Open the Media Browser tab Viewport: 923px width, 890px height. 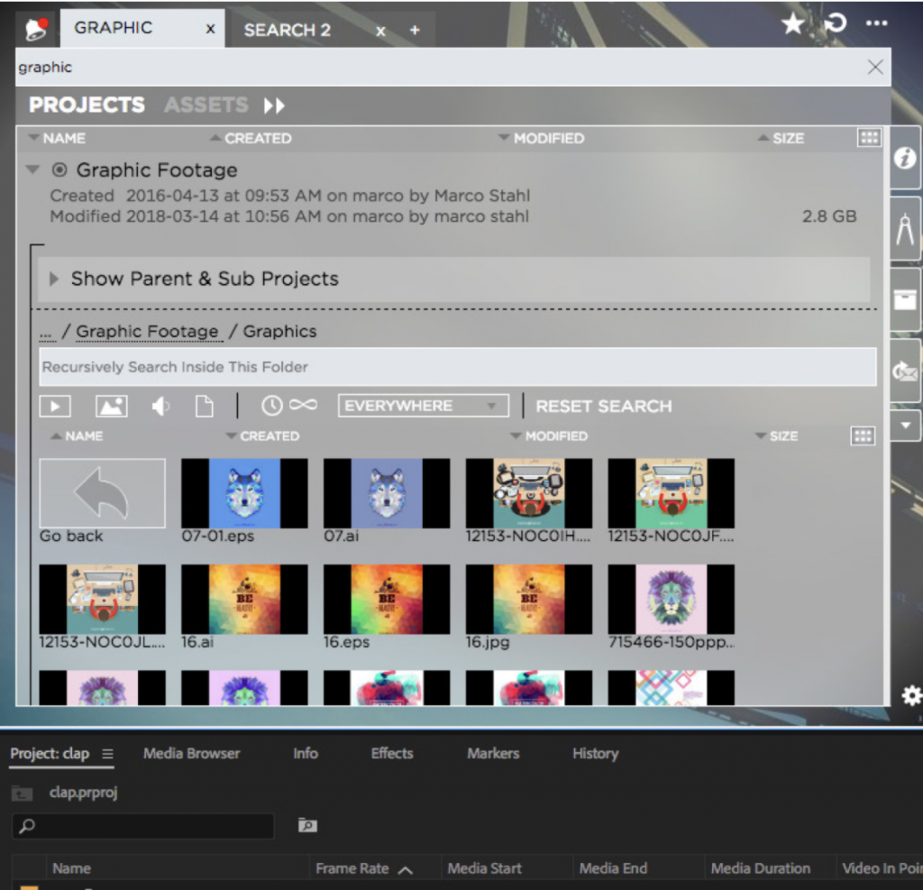click(191, 753)
